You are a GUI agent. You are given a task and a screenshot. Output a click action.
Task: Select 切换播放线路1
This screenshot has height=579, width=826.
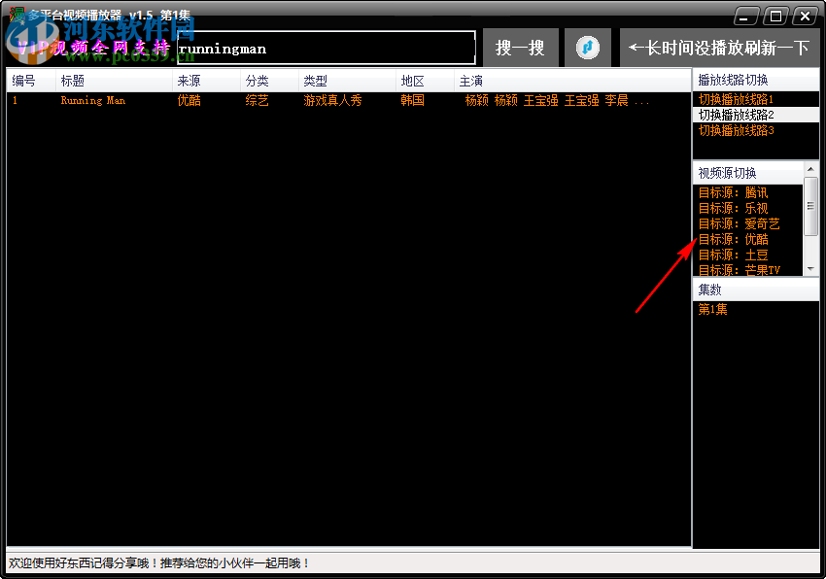[x=755, y=99]
